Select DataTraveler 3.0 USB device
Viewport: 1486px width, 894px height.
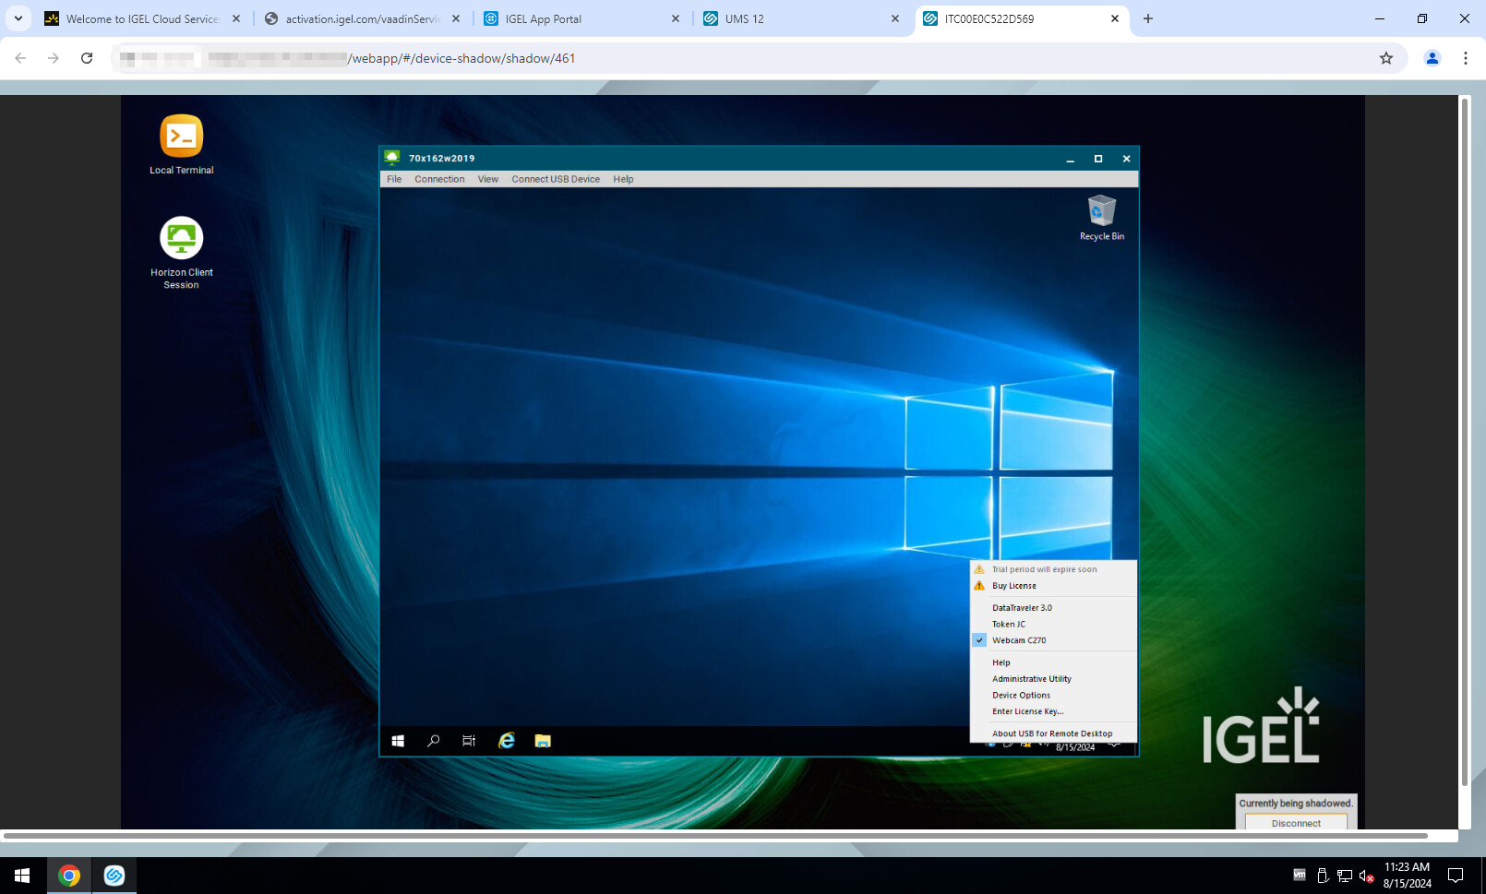[1022, 608]
